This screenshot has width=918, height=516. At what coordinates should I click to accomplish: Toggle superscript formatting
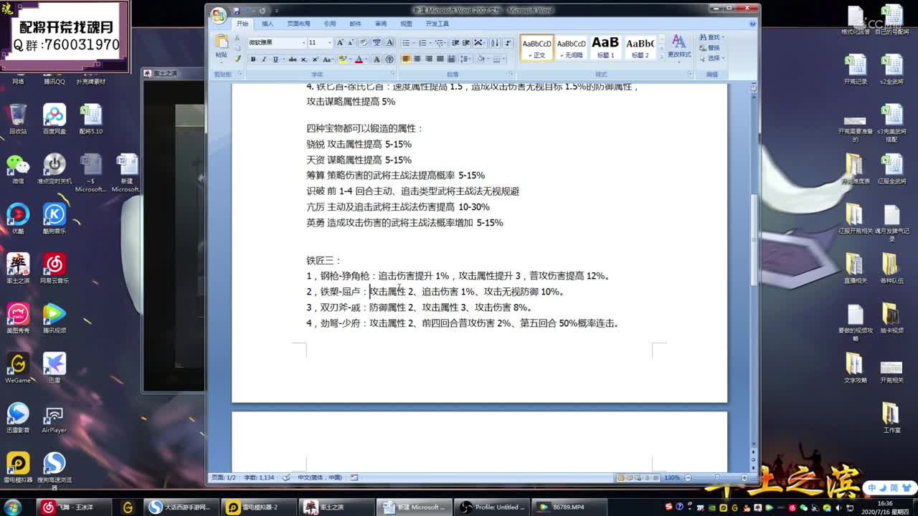(x=315, y=59)
